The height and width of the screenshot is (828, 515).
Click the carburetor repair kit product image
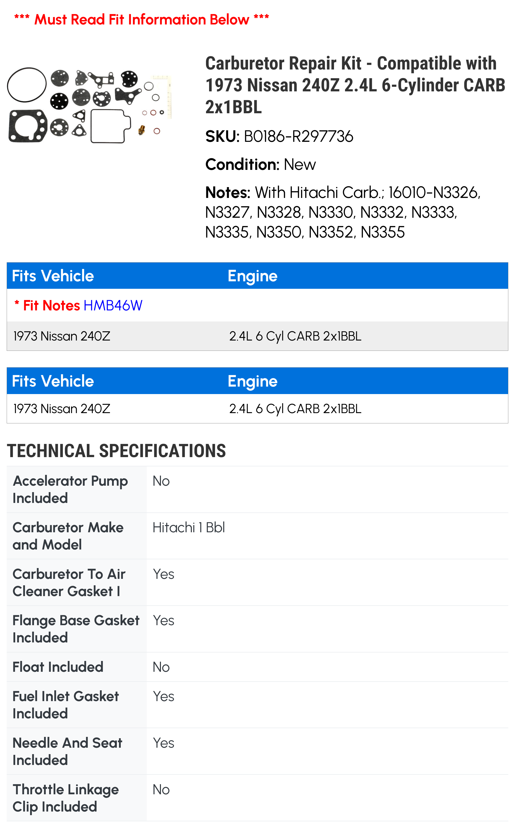(89, 105)
